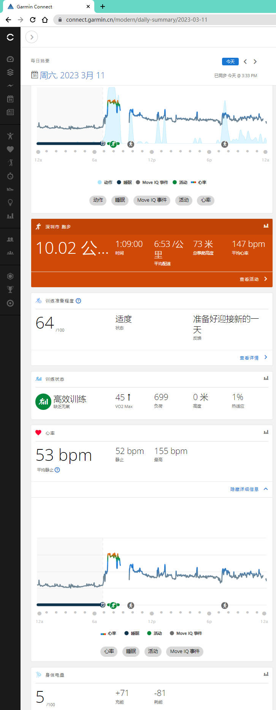
Task: Click the browser address bar URL
Action: pyautogui.click(x=136, y=20)
